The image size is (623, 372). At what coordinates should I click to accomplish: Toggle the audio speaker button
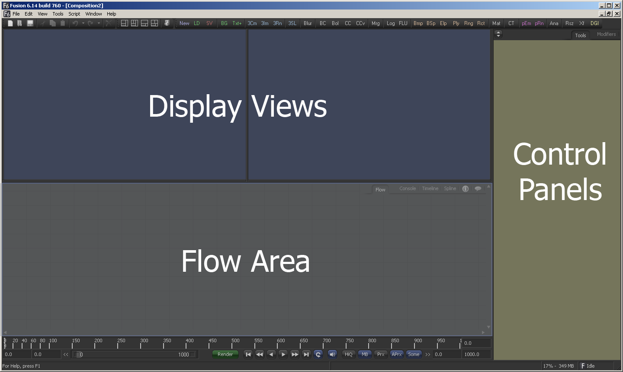point(332,354)
